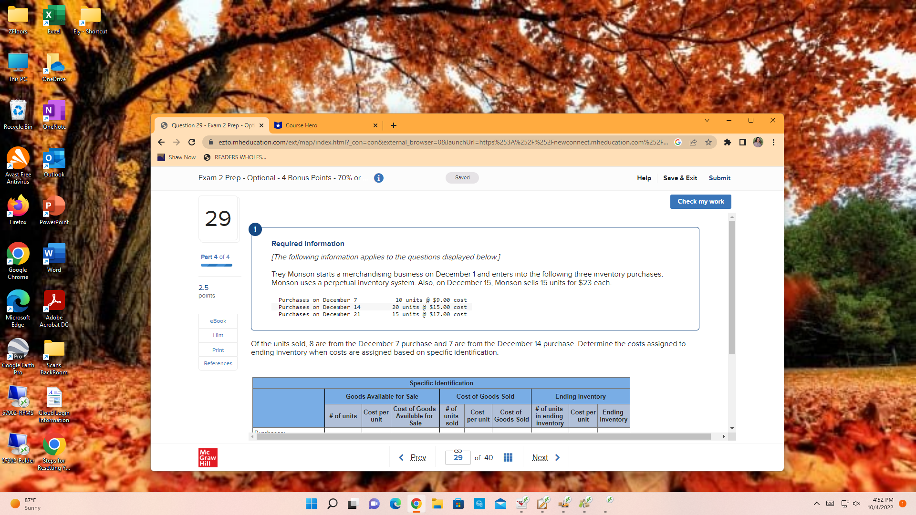Bookmark the page with the star icon
The image size is (916, 515).
point(708,142)
